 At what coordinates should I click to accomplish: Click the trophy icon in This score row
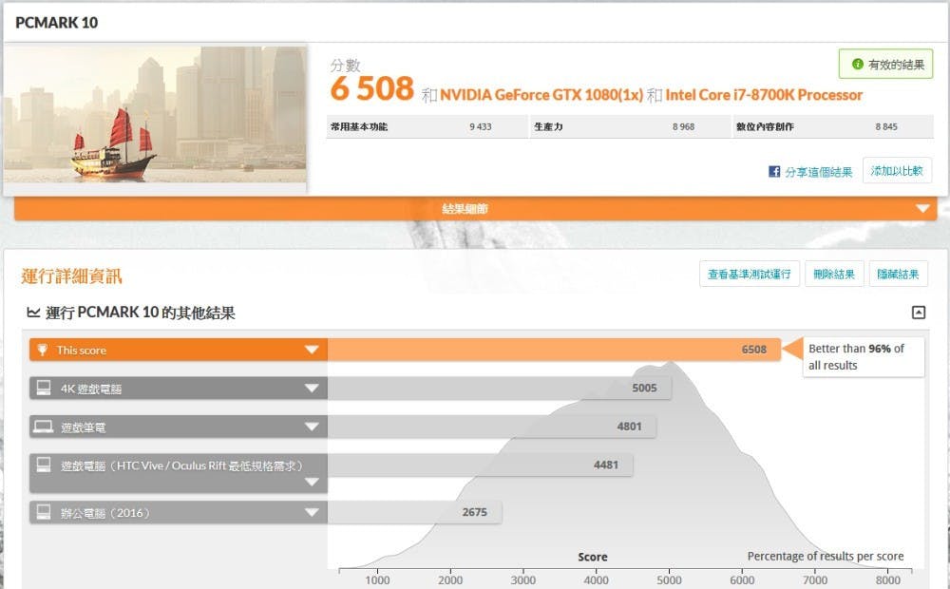point(43,350)
